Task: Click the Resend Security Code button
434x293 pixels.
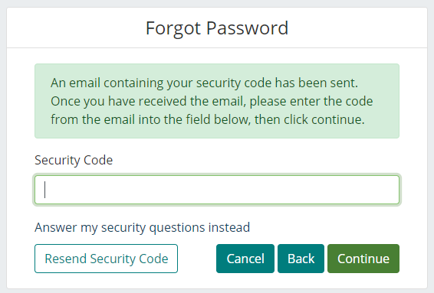Action: coord(106,259)
